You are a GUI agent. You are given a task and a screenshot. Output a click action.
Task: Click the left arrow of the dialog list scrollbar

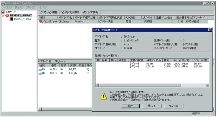(97, 85)
